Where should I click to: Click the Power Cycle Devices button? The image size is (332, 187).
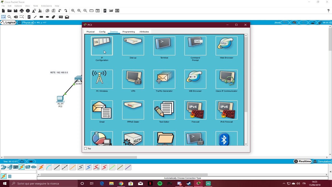point(22,162)
